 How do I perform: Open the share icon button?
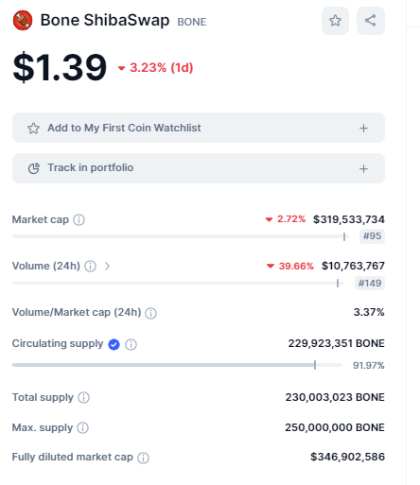click(x=371, y=21)
